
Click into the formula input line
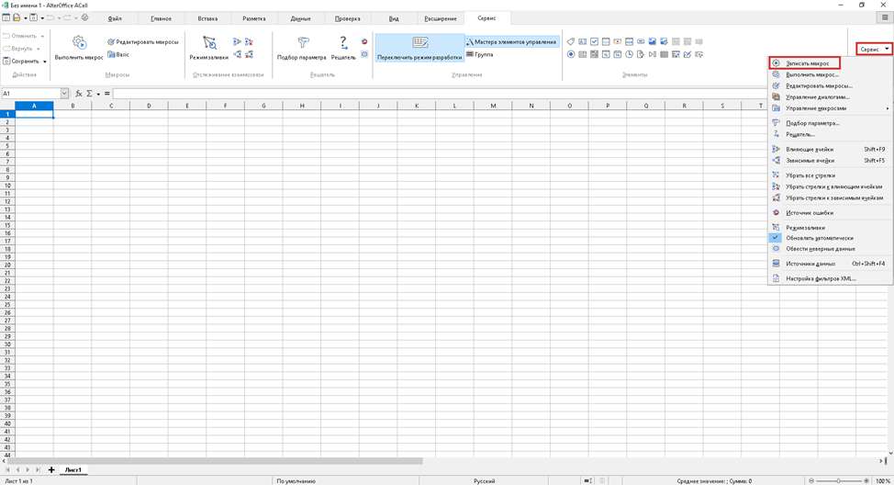[x=459, y=94]
